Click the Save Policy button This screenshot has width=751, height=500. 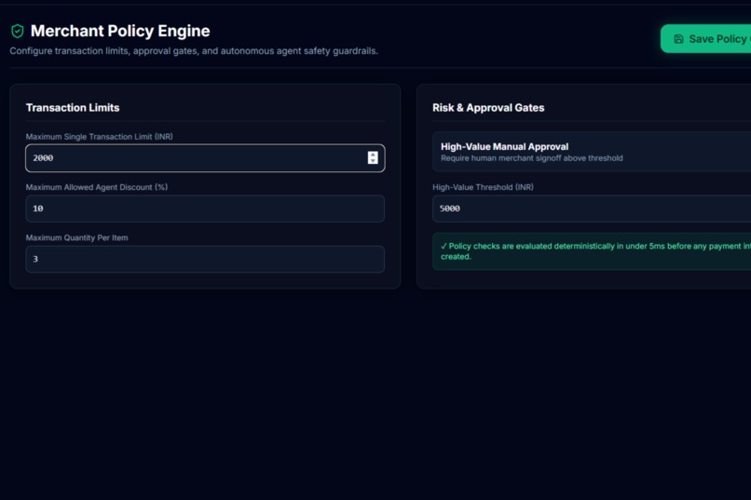tap(705, 39)
